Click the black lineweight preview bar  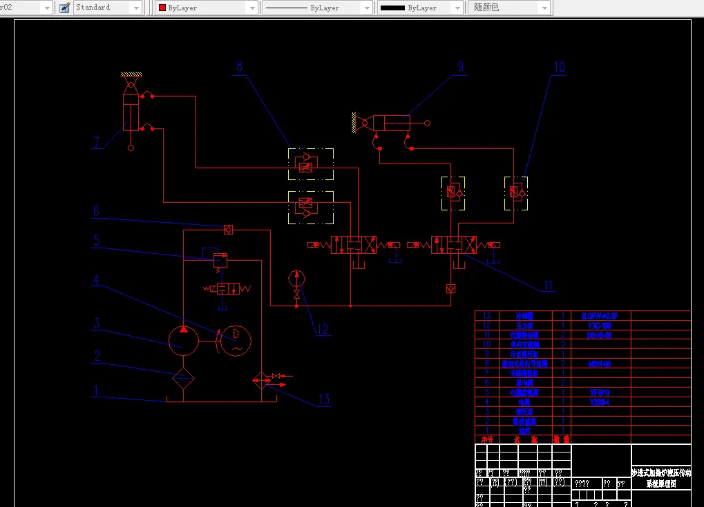pos(392,8)
